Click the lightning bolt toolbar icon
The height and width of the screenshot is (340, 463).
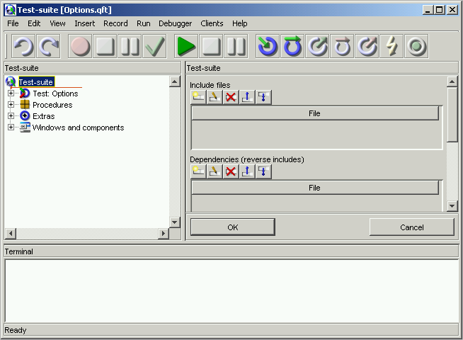pos(391,47)
